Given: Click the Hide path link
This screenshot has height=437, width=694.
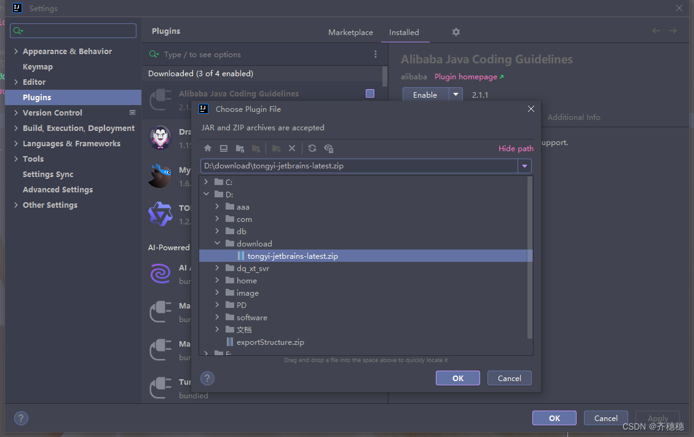Looking at the screenshot, I should click(x=516, y=148).
